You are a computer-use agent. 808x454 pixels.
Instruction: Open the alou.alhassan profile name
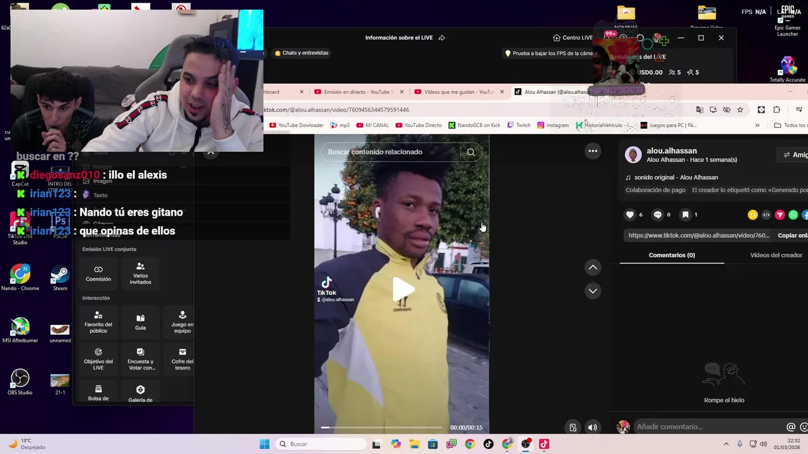[672, 151]
